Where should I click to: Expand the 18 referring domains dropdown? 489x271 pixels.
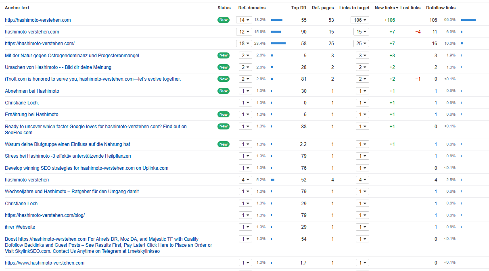coord(244,44)
